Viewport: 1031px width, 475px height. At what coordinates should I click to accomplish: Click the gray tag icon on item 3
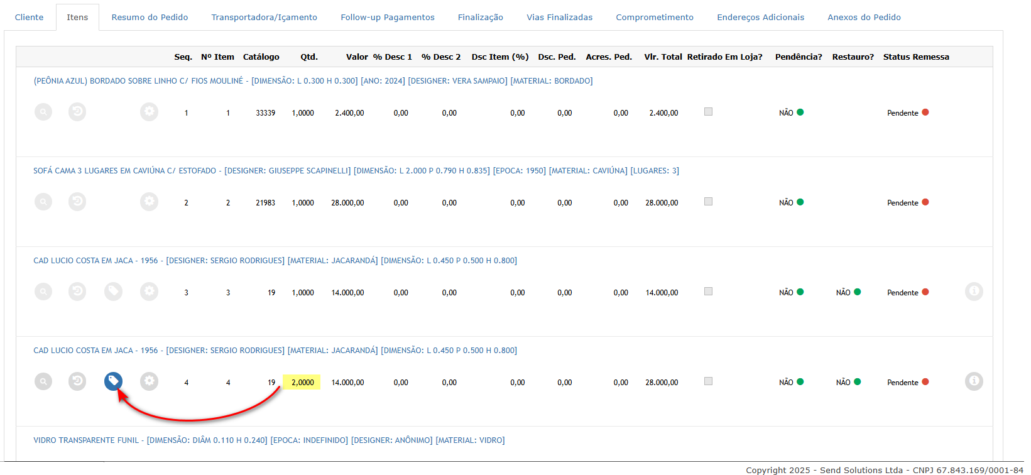(x=113, y=292)
